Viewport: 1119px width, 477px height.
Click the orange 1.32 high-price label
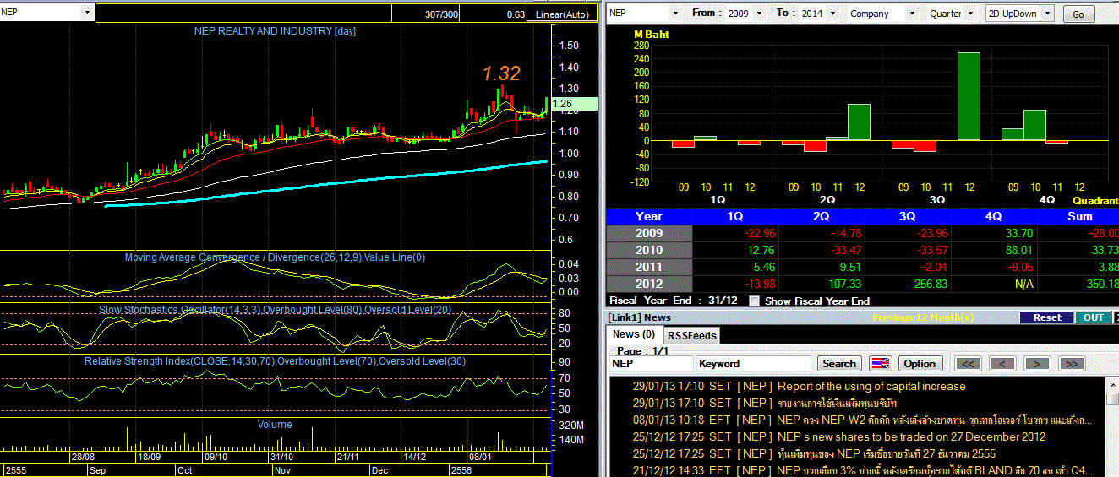501,73
